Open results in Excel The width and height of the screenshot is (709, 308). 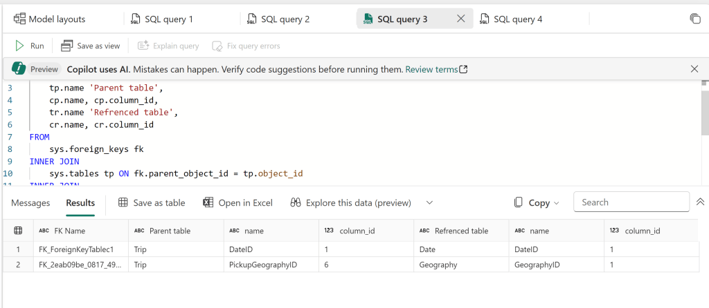click(x=237, y=202)
